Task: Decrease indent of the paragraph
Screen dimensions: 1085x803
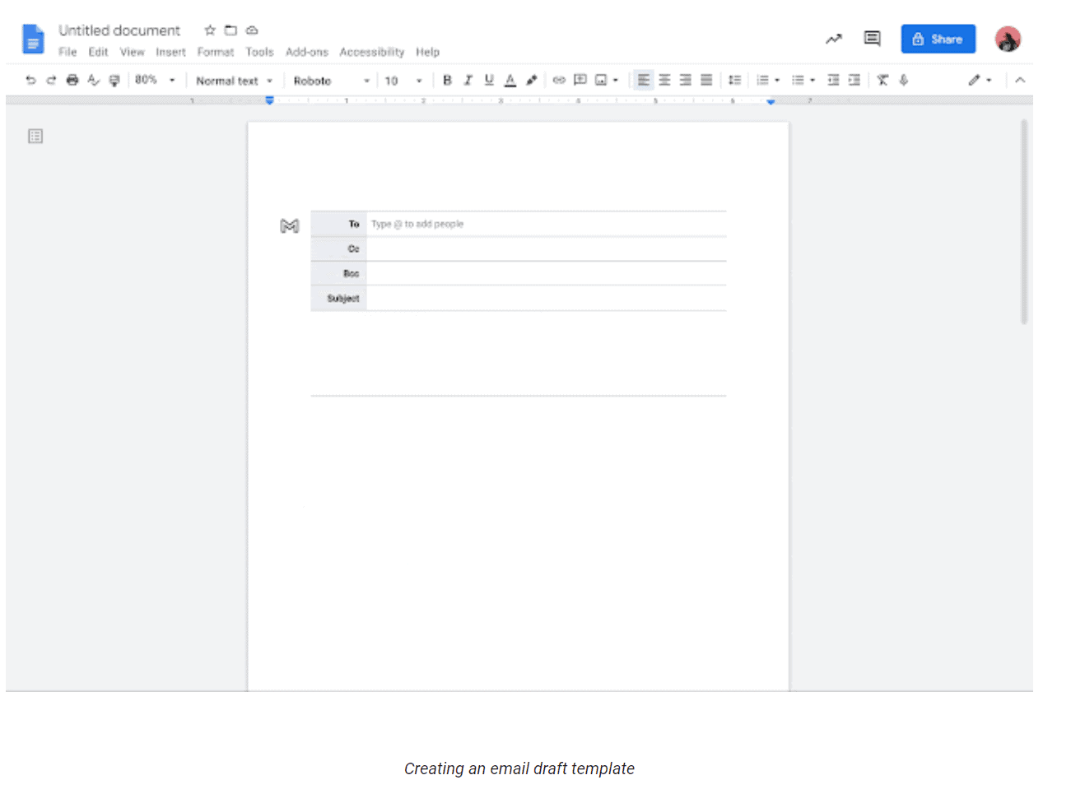Action: tap(833, 80)
